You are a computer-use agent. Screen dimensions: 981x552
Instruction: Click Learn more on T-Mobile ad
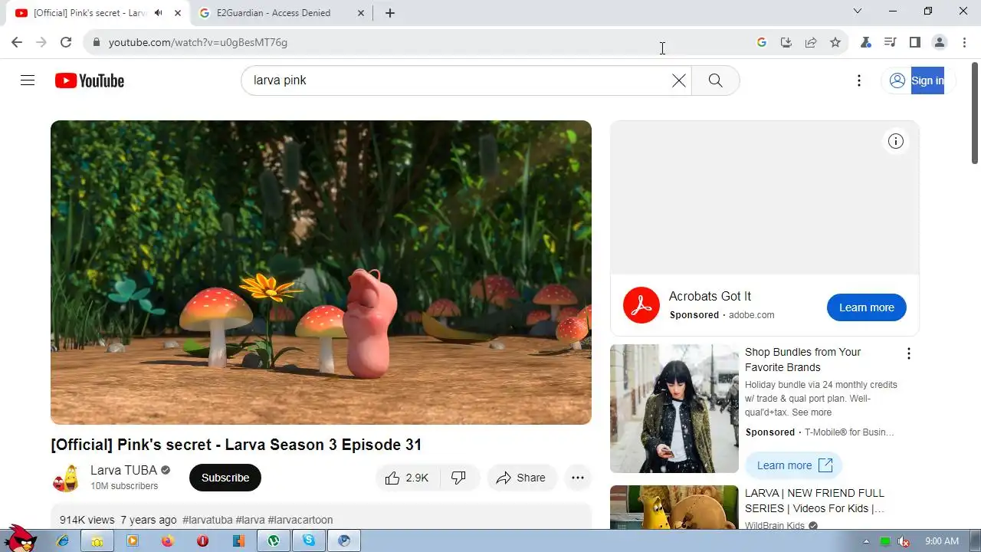coord(794,465)
